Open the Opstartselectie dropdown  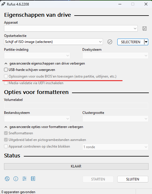coord(53,42)
